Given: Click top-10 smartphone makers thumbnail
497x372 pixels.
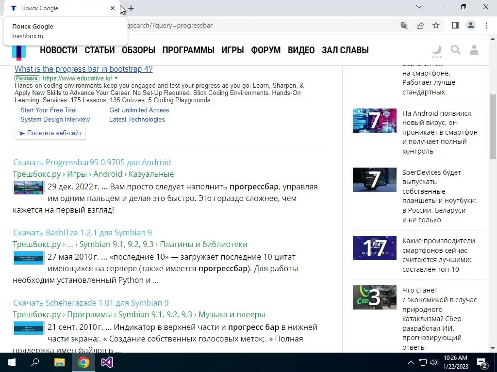Looking at the screenshot, I should [x=375, y=248].
